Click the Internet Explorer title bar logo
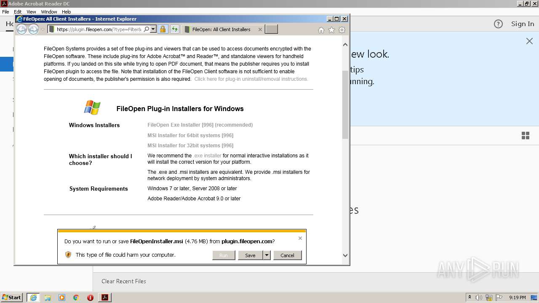Image resolution: width=539 pixels, height=303 pixels. [x=19, y=19]
